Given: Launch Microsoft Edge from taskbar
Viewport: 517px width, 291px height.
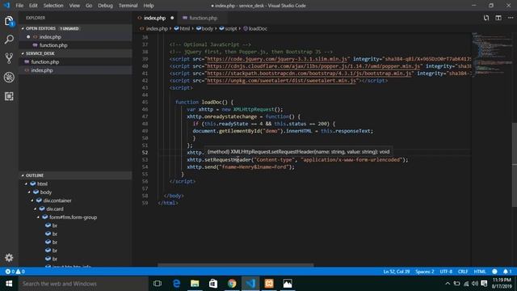Looking at the screenshot, I should pos(176,284).
